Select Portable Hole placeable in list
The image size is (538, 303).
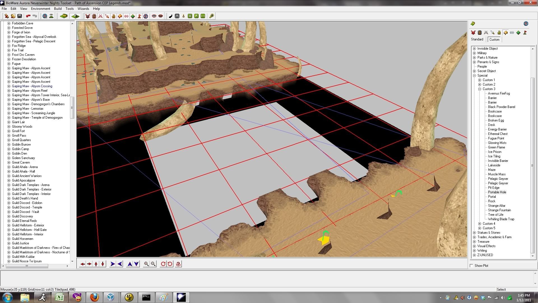[x=497, y=192]
